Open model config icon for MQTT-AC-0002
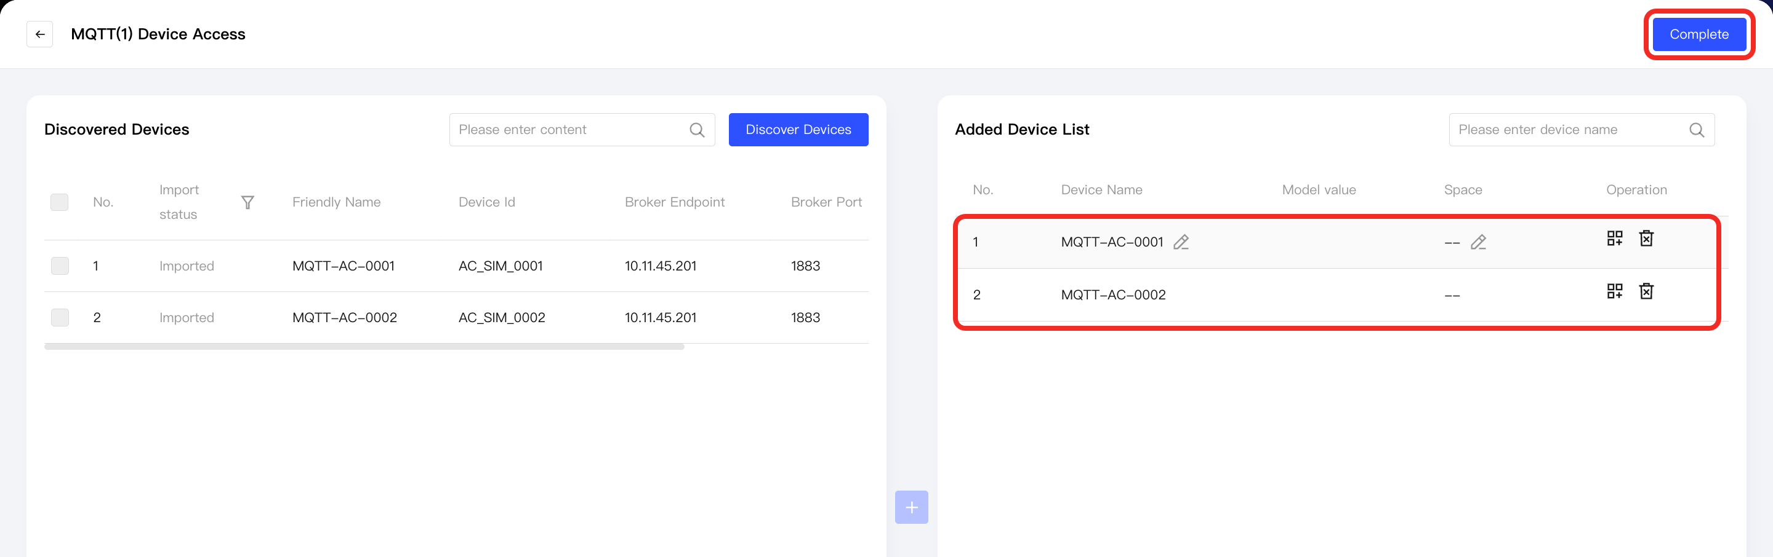 pos(1615,291)
